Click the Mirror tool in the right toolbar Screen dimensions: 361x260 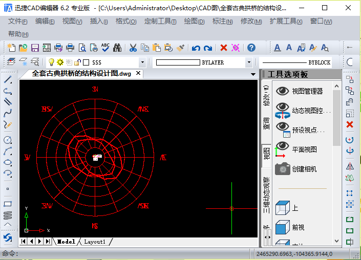[x=350, y=166]
